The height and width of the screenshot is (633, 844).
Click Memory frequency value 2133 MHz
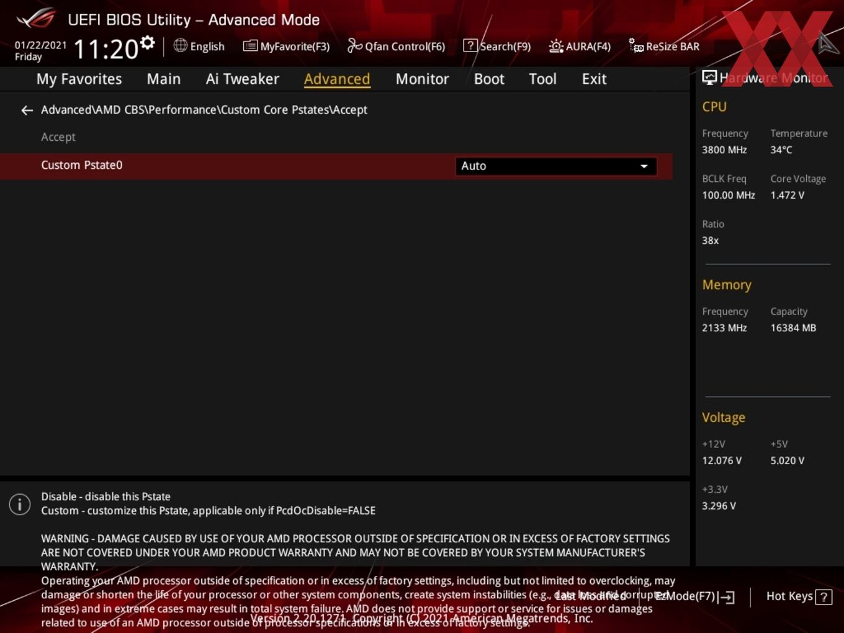(724, 328)
